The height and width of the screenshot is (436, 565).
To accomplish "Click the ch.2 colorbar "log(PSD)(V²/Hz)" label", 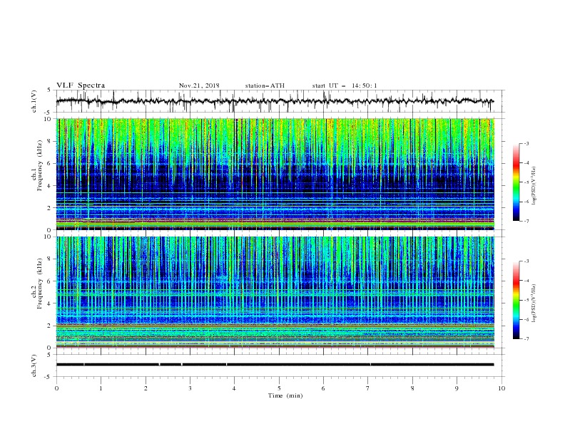I will [x=534, y=303].
